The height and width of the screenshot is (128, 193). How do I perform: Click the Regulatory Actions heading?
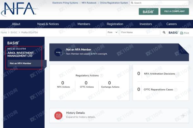[87, 76]
